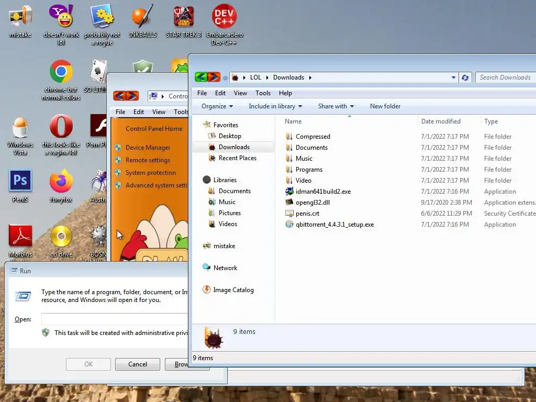Open Embarcadero Dev-C++ desktop icon
The height and width of the screenshot is (402, 536).
pos(224,25)
